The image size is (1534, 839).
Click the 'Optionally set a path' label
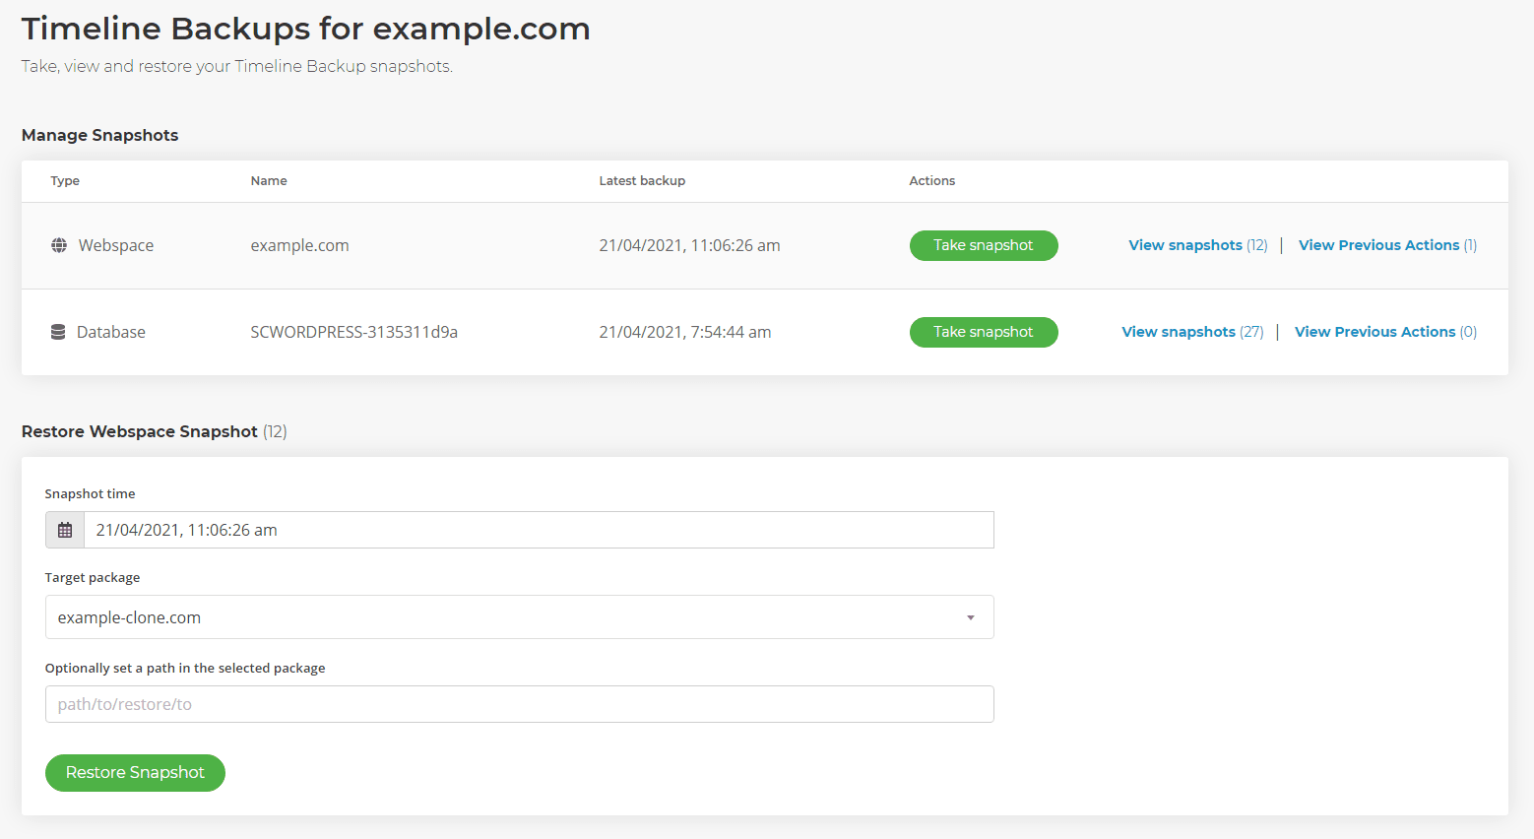pos(185,668)
